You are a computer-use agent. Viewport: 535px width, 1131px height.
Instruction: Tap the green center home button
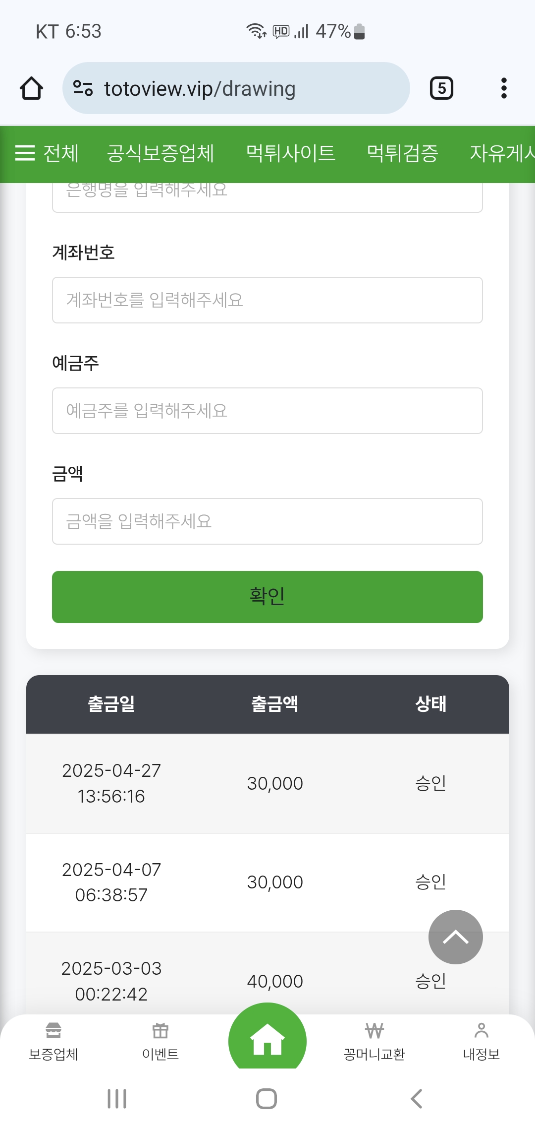click(x=267, y=1039)
